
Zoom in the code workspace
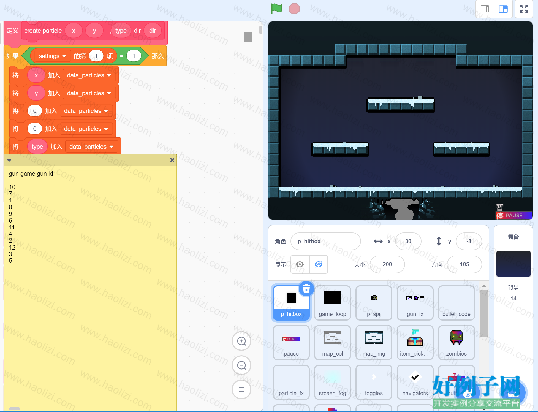(x=241, y=341)
